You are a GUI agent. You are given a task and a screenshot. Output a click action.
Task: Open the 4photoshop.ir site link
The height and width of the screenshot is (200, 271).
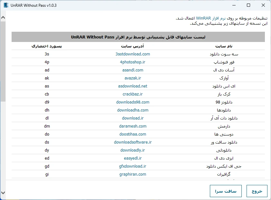tap(133, 62)
